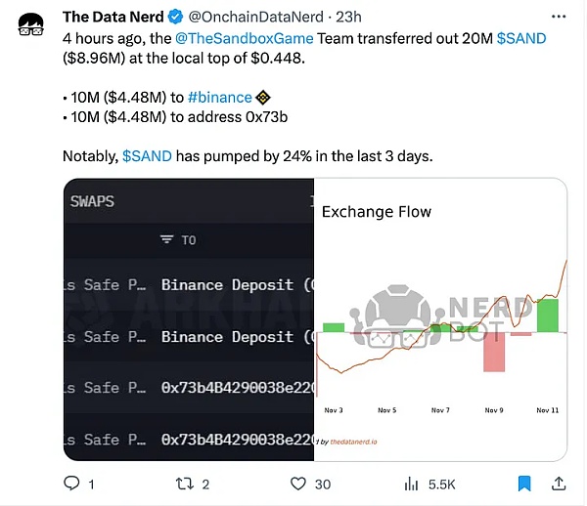Open the Exchange Flow chart image

point(440,318)
